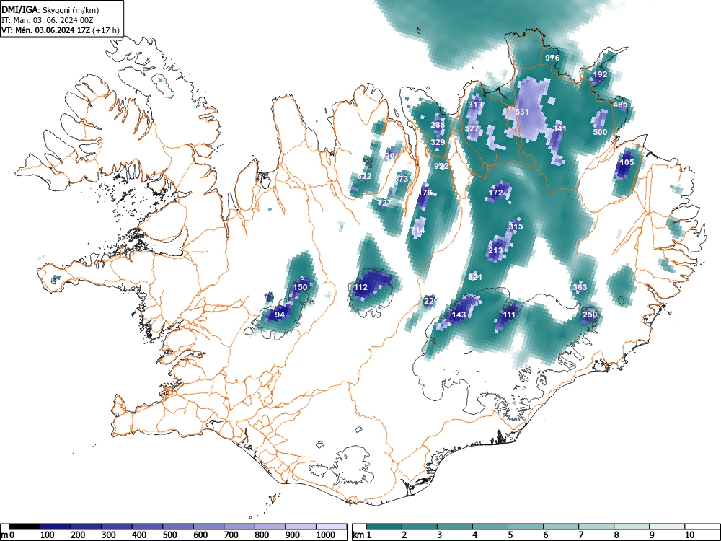The height and width of the screenshot is (541, 721).
Task: Click the visibility value 143 on the map
Action: 459,315
